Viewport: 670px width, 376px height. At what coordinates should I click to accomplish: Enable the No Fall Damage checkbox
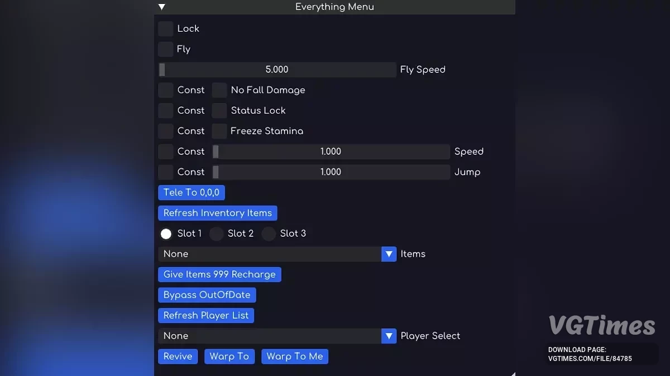click(x=219, y=90)
